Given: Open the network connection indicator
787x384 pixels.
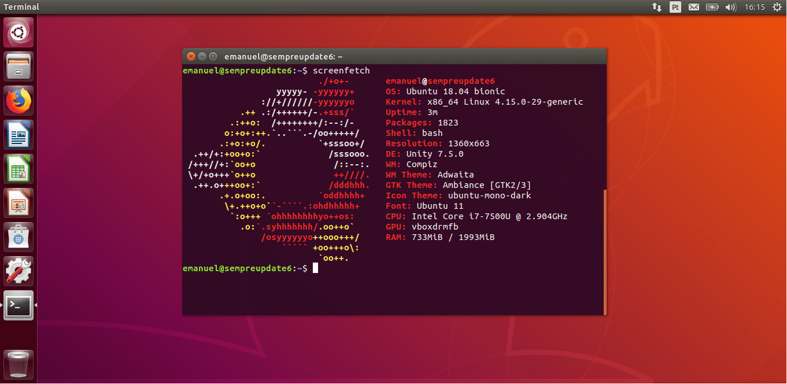Looking at the screenshot, I should pyautogui.click(x=657, y=7).
